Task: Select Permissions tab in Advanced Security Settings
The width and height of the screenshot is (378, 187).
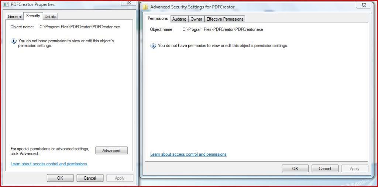Action: coord(158,18)
